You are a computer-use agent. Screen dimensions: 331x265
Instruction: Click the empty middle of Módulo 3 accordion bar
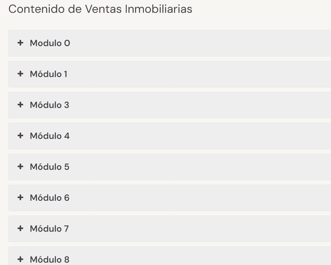(x=193, y=105)
